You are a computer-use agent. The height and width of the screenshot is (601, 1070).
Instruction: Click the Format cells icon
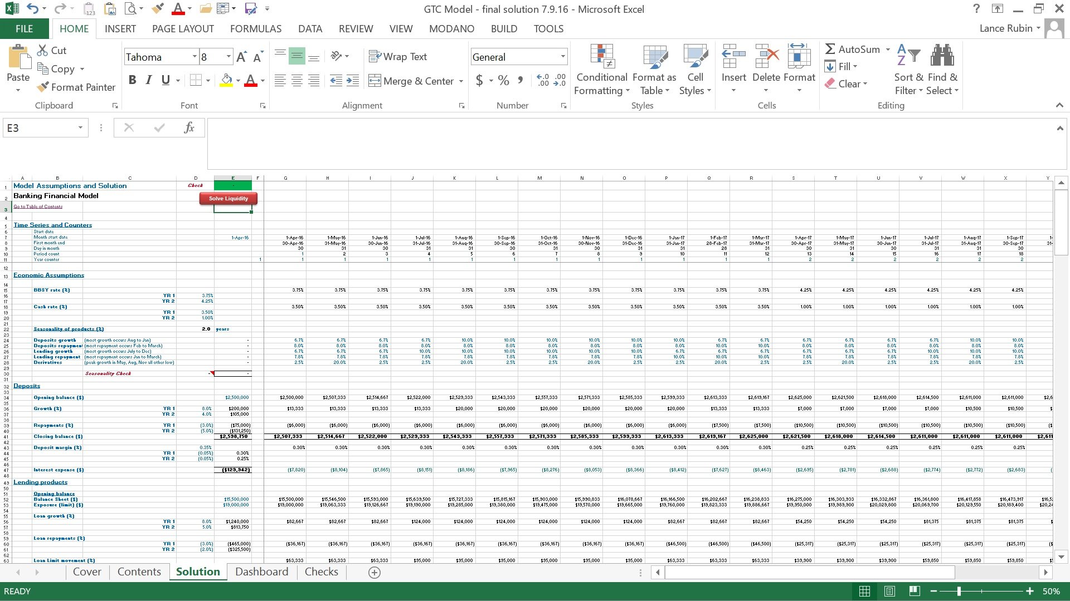799,56
